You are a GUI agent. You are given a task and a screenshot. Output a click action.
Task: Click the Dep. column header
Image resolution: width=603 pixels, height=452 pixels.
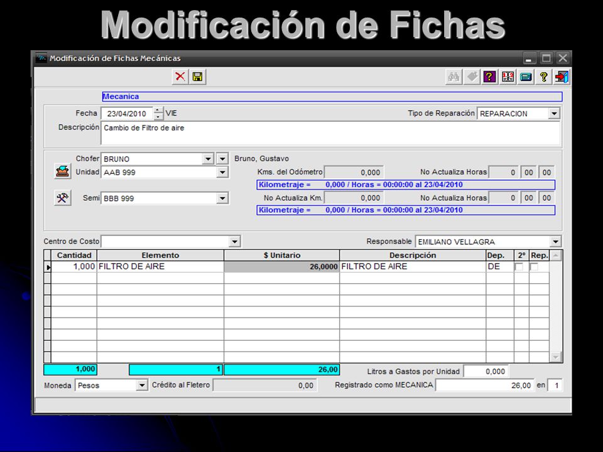pos(500,256)
